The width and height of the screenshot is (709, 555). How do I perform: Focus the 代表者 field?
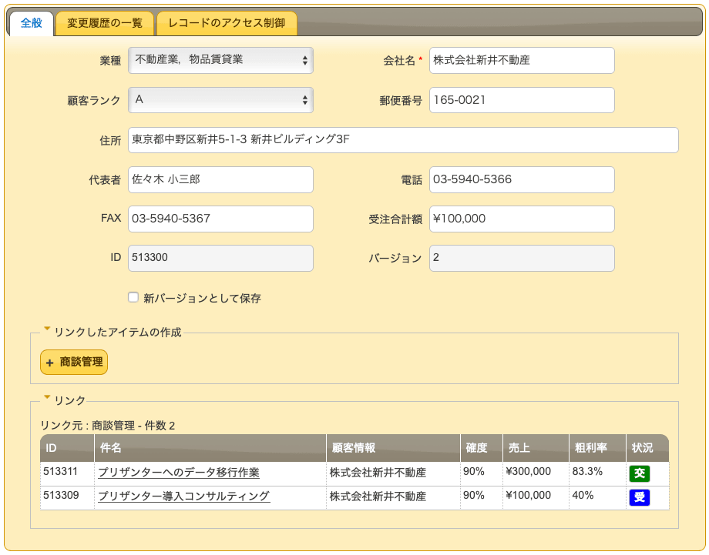tap(220, 179)
